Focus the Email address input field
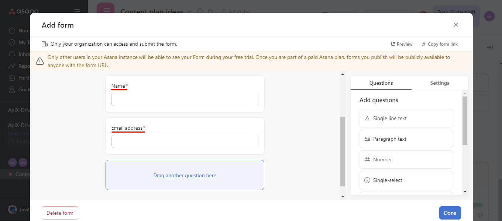The height and width of the screenshot is (221, 502). click(185, 141)
